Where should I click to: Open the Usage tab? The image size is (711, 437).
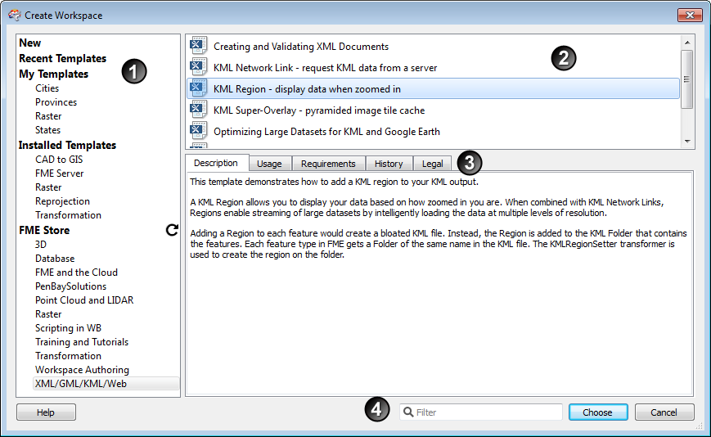pyautogui.click(x=269, y=164)
